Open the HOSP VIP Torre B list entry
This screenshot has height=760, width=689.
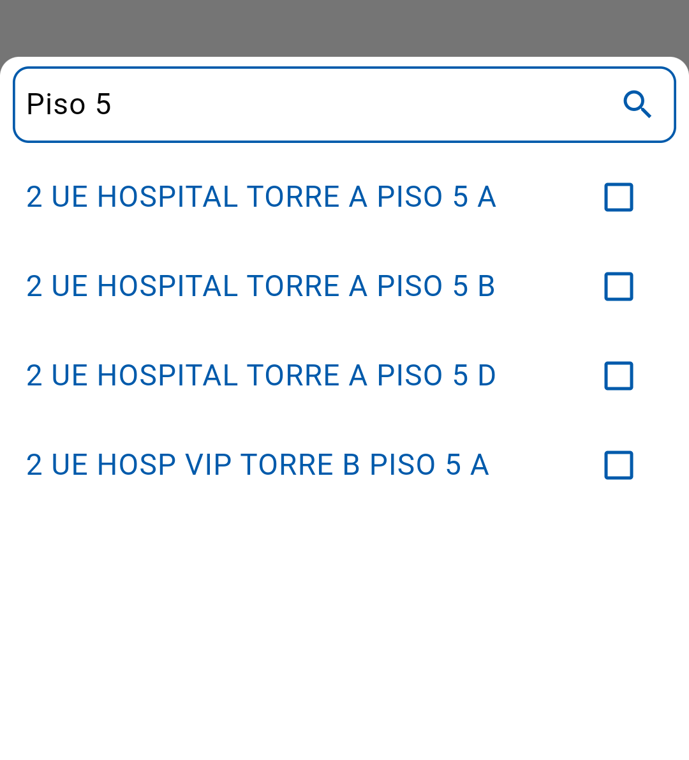[258, 465]
